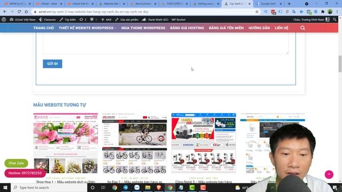The image size is (342, 192).
Task: Expand THIẾT KẾ WEBSITE WORDPRESS dropdown
Action: [88, 28]
